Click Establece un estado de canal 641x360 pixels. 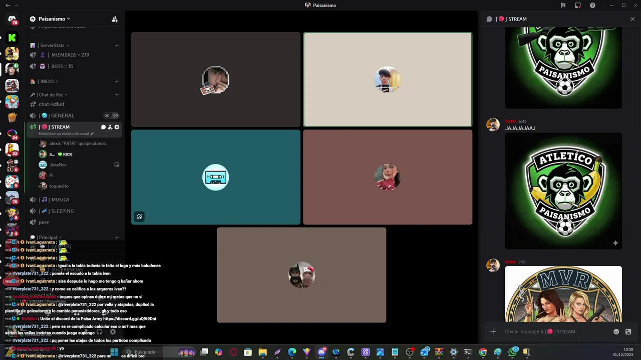(64, 134)
